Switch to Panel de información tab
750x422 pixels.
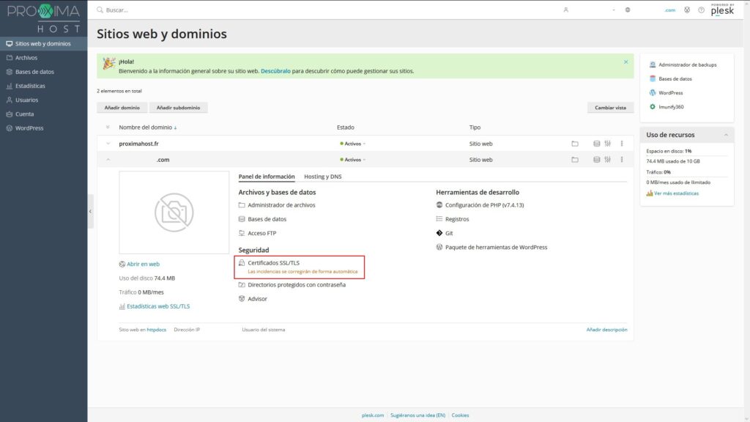[x=267, y=177]
